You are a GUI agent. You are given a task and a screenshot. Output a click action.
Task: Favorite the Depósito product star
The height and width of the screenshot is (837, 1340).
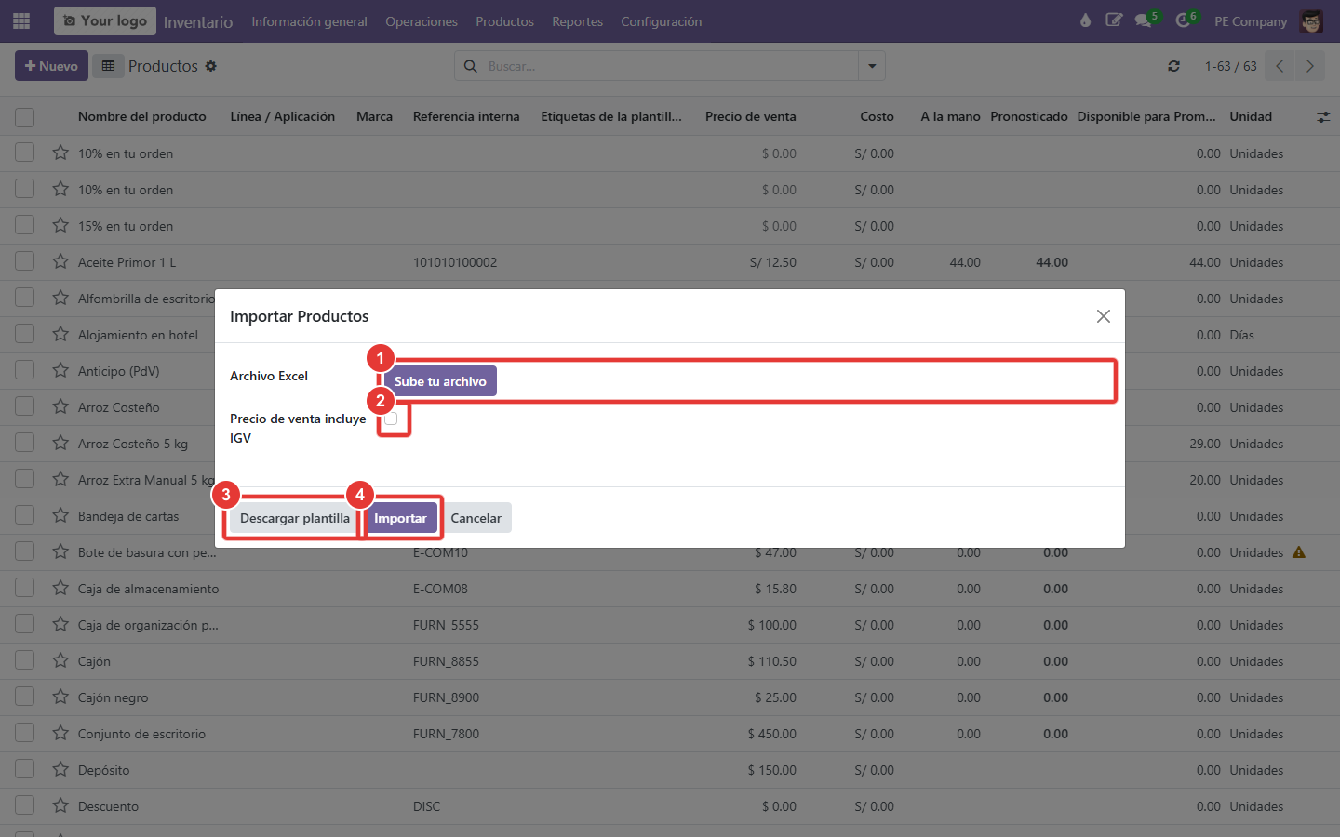(x=60, y=769)
